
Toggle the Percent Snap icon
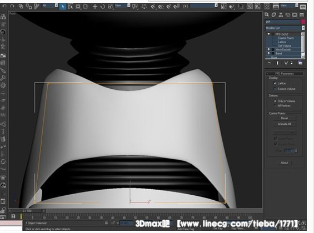coord(168,7)
